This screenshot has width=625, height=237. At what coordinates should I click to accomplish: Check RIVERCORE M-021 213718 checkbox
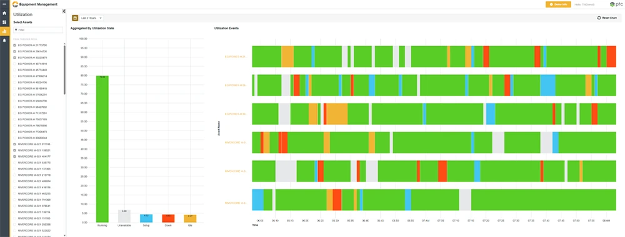point(15,175)
